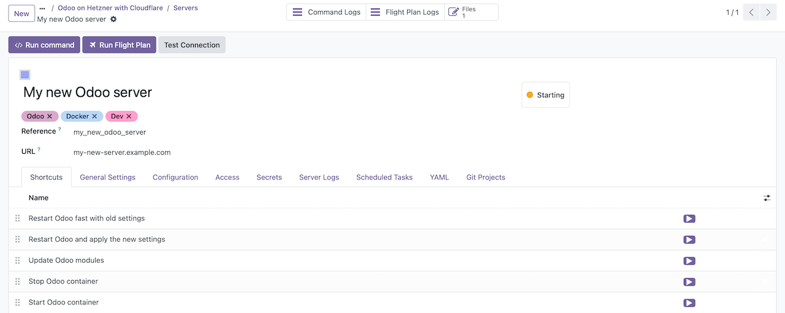Follow the 'Odoo on Hetzner with Cloudflare' breadcrumb

click(x=110, y=9)
